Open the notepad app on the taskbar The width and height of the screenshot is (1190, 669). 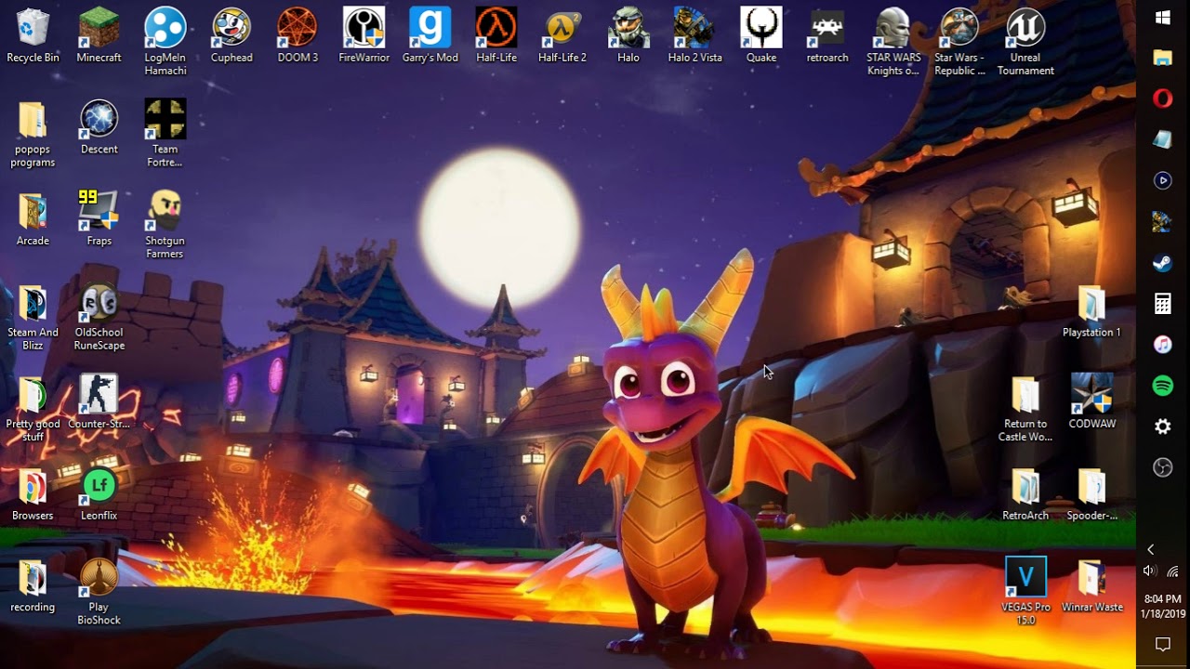click(x=1163, y=139)
